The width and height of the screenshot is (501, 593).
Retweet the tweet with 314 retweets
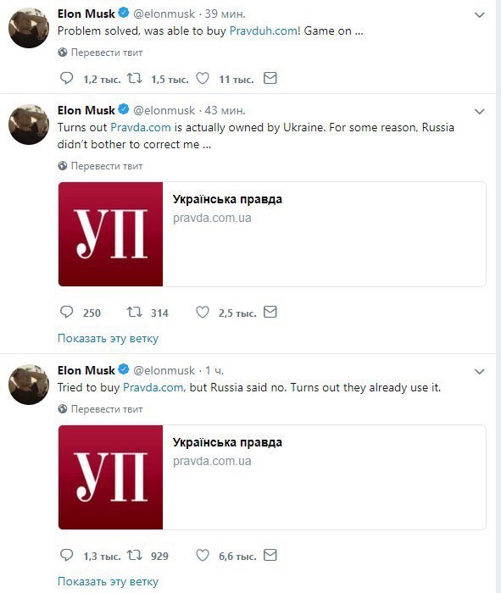click(134, 312)
